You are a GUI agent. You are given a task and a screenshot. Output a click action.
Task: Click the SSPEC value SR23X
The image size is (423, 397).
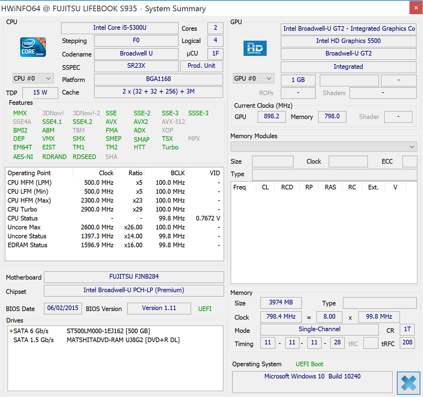pos(136,66)
